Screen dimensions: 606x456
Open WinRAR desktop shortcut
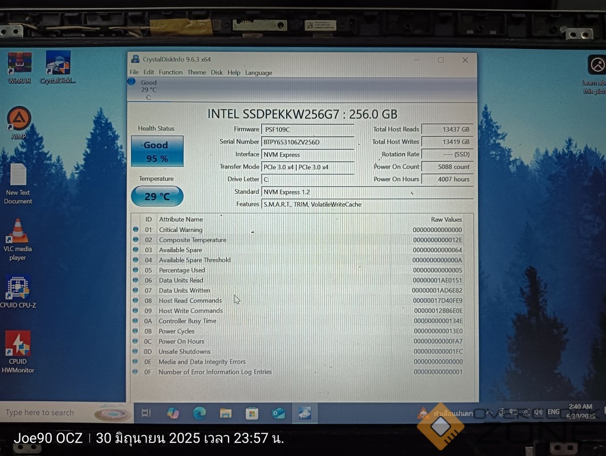click(x=19, y=64)
